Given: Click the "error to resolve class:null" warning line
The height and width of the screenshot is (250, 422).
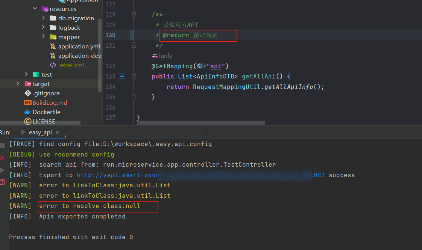Looking at the screenshot, I should (x=90, y=206).
